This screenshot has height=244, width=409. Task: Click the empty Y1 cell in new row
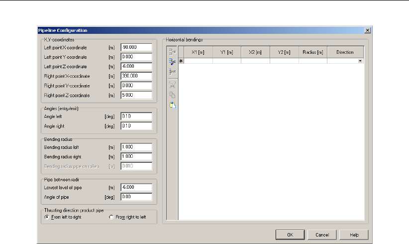tap(227, 61)
